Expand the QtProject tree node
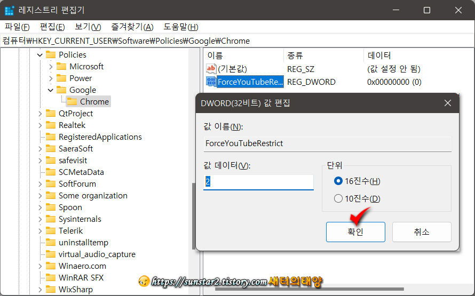This screenshot has width=475, height=296. (40, 114)
